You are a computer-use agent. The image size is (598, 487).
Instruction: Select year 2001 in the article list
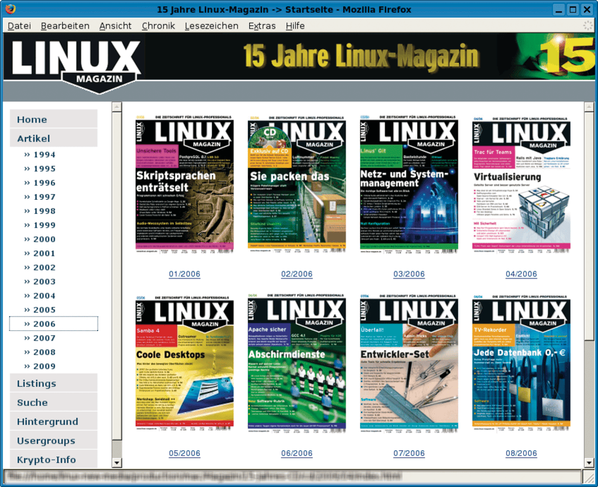click(x=40, y=253)
